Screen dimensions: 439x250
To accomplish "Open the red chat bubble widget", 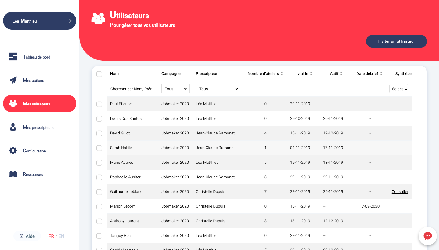I will point(427,236).
